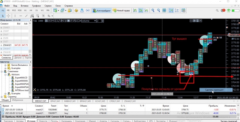Select the trendline drawing tool
Image resolution: width=240 pixels, height=122 pixels.
(x=26, y=16)
